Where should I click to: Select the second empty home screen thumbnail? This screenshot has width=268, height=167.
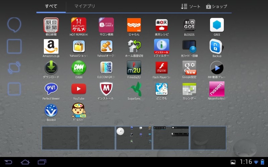pos(97,138)
